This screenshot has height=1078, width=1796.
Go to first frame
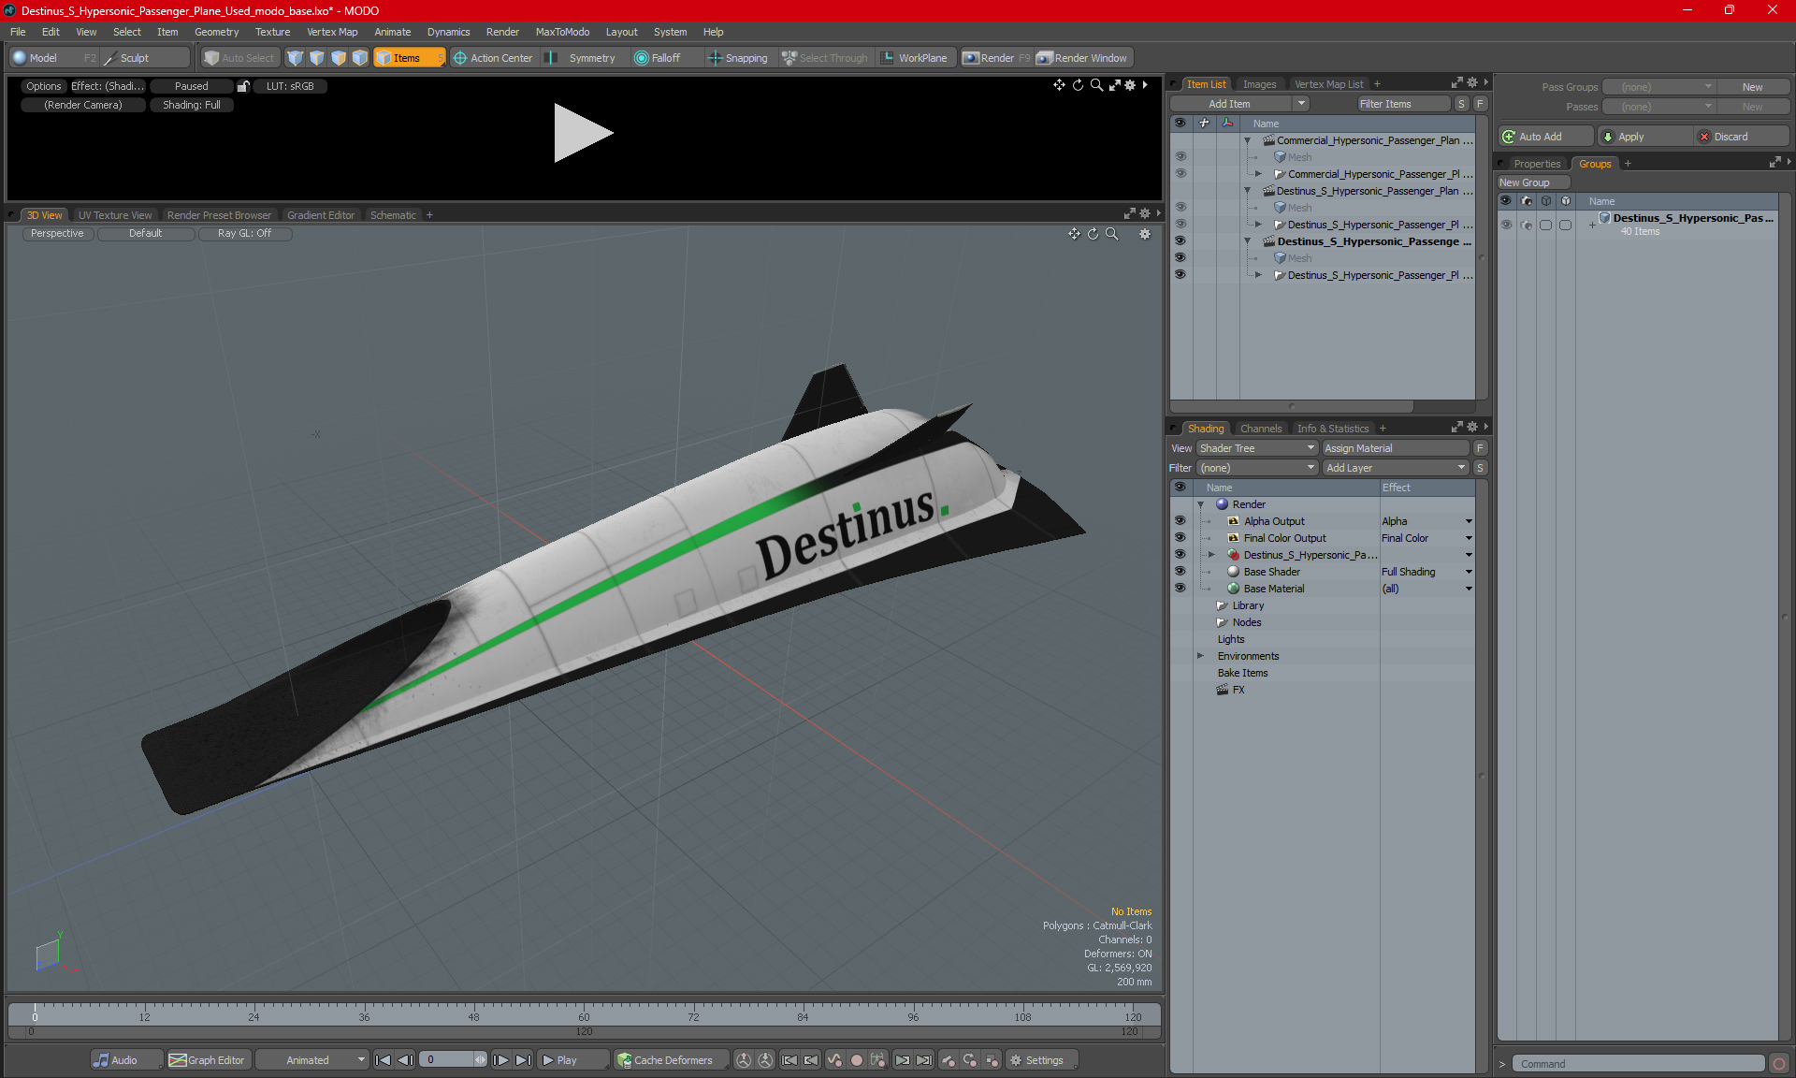384,1060
